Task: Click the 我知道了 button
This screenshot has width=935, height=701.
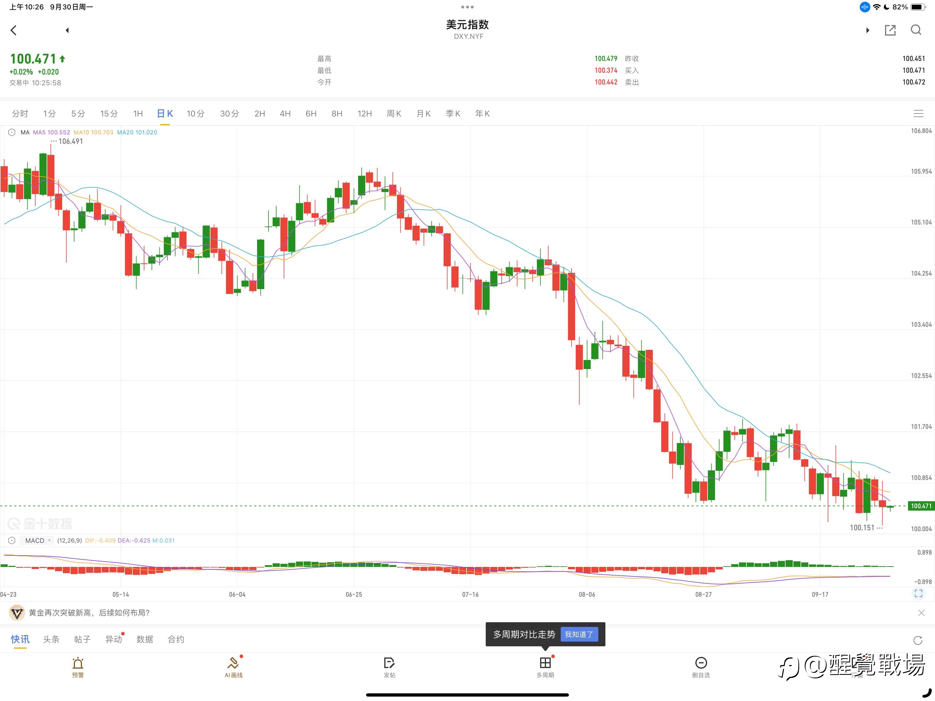Action: click(579, 634)
